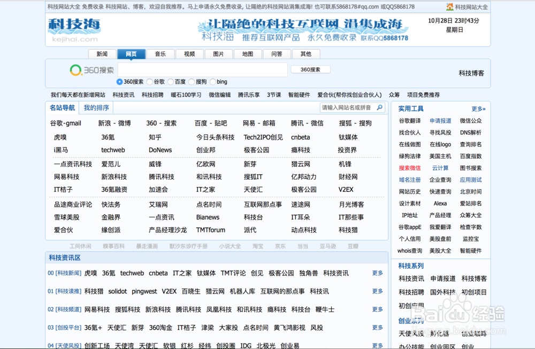
Task: Open the DoNews site link
Action: click(160, 150)
